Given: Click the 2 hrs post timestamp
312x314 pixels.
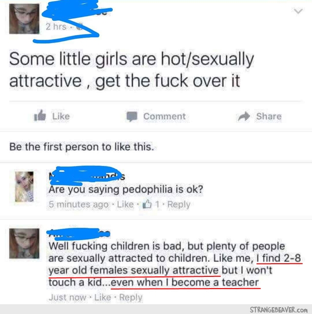Looking at the screenshot, I should [x=56, y=27].
